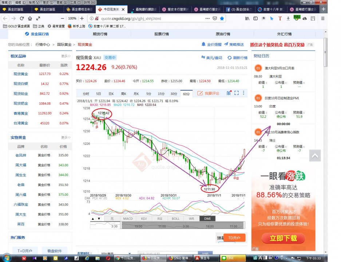This screenshot has height=262, width=341.
Task: Open the Library bookshelf icon
Action: point(247,19)
